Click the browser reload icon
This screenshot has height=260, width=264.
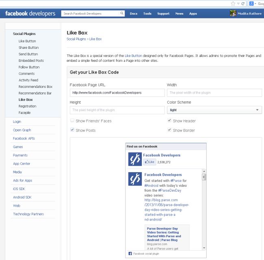coord(243,4)
